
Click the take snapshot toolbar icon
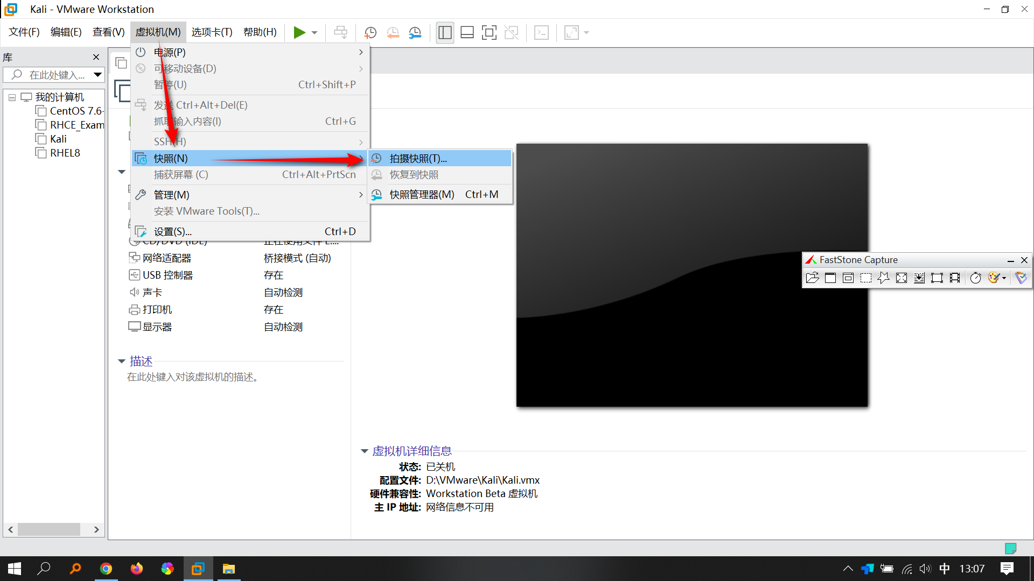(370, 33)
